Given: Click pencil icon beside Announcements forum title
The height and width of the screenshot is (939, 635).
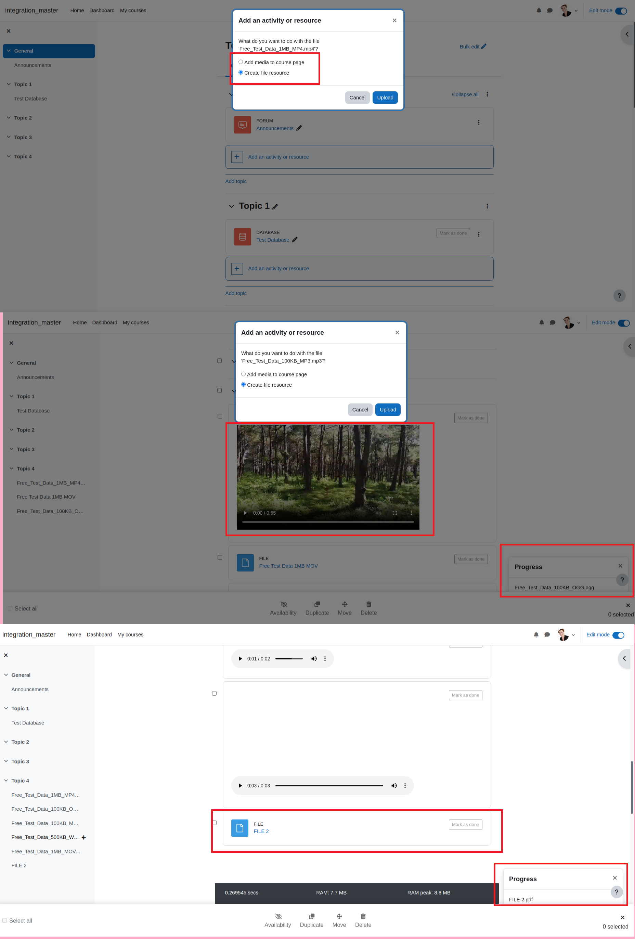Looking at the screenshot, I should [299, 128].
